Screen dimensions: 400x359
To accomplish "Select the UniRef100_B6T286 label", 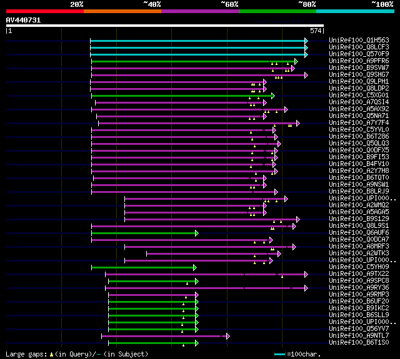I will pyautogui.click(x=359, y=137).
